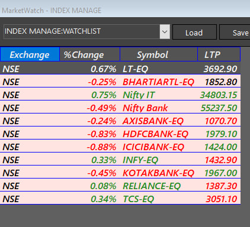
Task: Click the 1979.10 LTP value
Action: click(221, 134)
